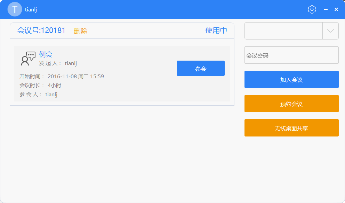This screenshot has height=203, width=345.
Task: Click the empty meeting selection field
Action: tap(283, 31)
